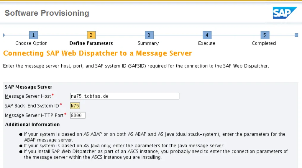Edit the Message Server HTTP Port field
The width and height of the screenshot is (302, 168).
[x=78, y=115]
